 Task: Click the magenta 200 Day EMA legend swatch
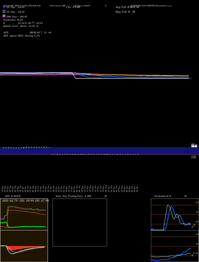coord(4,16)
